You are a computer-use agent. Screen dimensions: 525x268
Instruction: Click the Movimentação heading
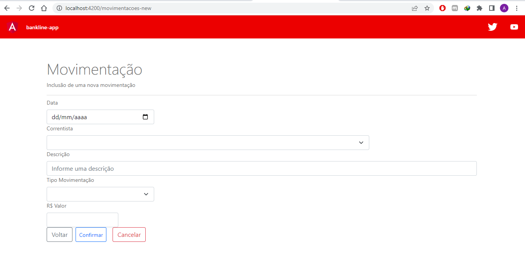click(94, 70)
